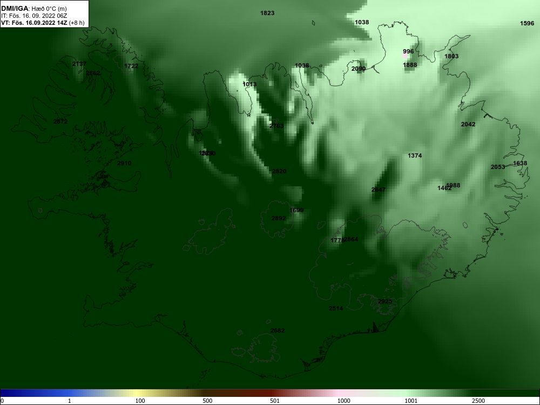Click the yellow section of the color scale
Viewport: 540px width, 405px height.
(138, 393)
